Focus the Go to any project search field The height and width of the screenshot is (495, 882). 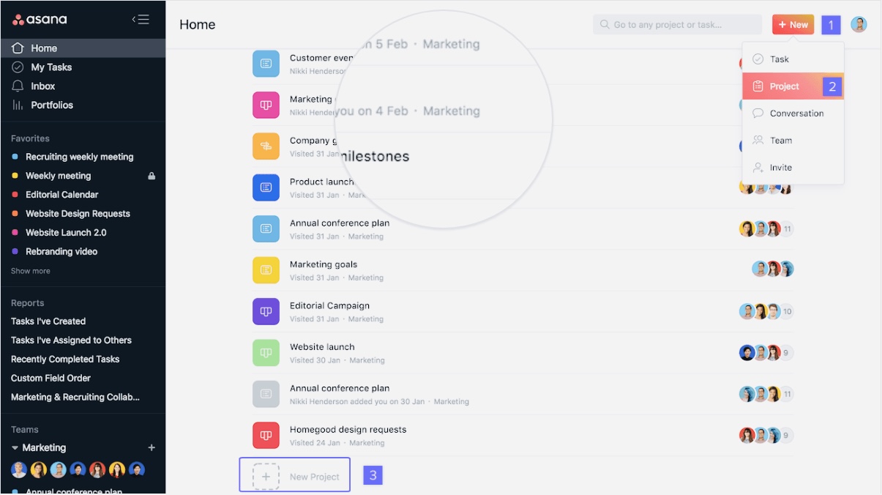[x=677, y=24]
